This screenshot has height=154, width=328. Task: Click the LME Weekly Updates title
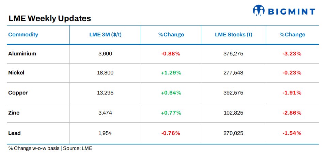[50, 18]
